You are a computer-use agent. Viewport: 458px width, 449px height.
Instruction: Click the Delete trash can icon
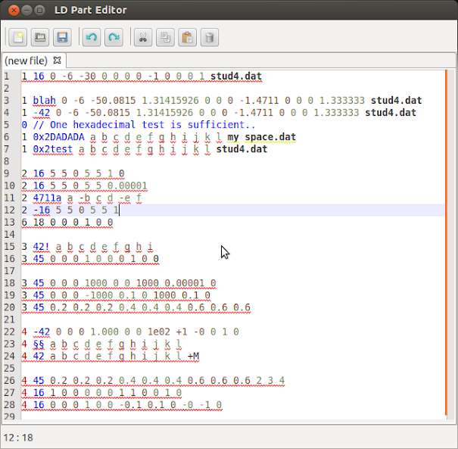tap(210, 37)
